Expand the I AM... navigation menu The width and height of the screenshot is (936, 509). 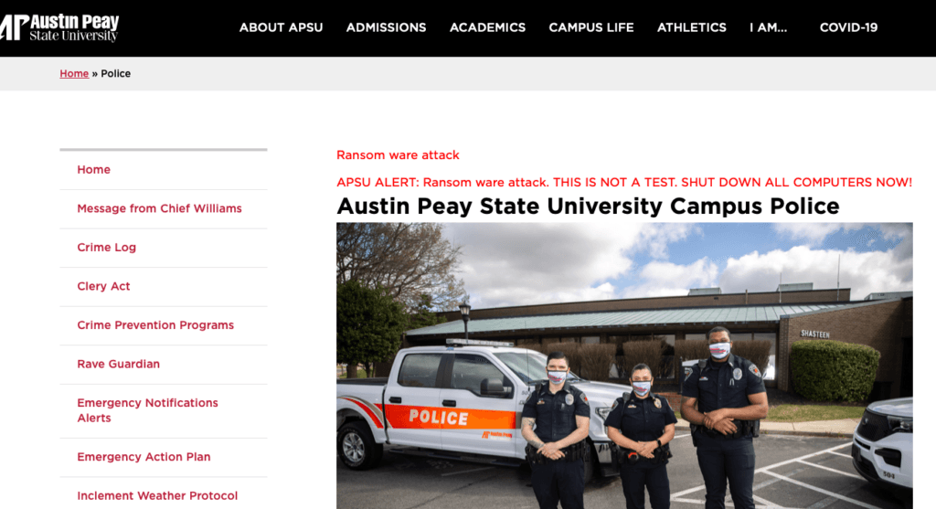[768, 27]
